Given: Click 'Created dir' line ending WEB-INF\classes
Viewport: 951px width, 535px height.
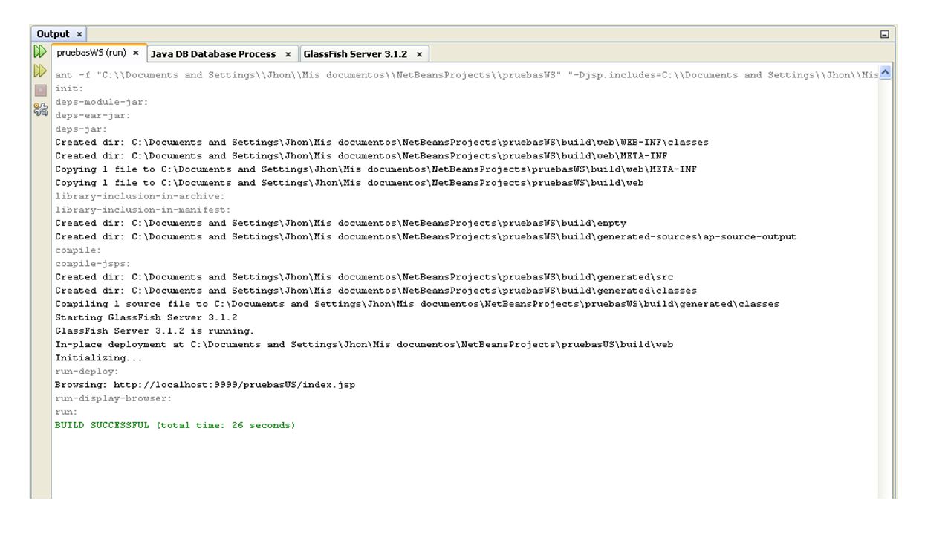Looking at the screenshot, I should (382, 142).
